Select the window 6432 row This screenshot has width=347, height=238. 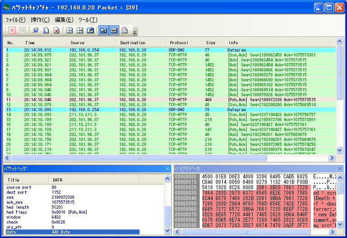pyautogui.click(x=73, y=217)
